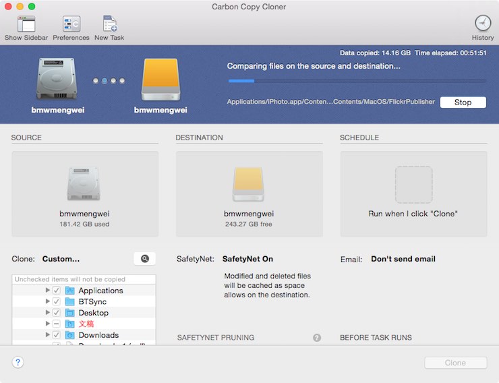Open the Clone Custom... popup menu
Image resolution: width=499 pixels, height=383 pixels.
pyautogui.click(x=61, y=259)
